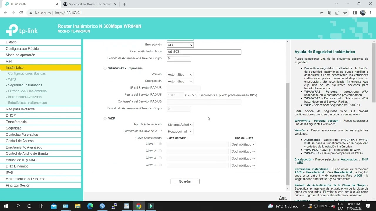Image resolution: width=376 pixels, height=211 pixels.
Task: Open Estado menu item
Action: click(x=41, y=42)
